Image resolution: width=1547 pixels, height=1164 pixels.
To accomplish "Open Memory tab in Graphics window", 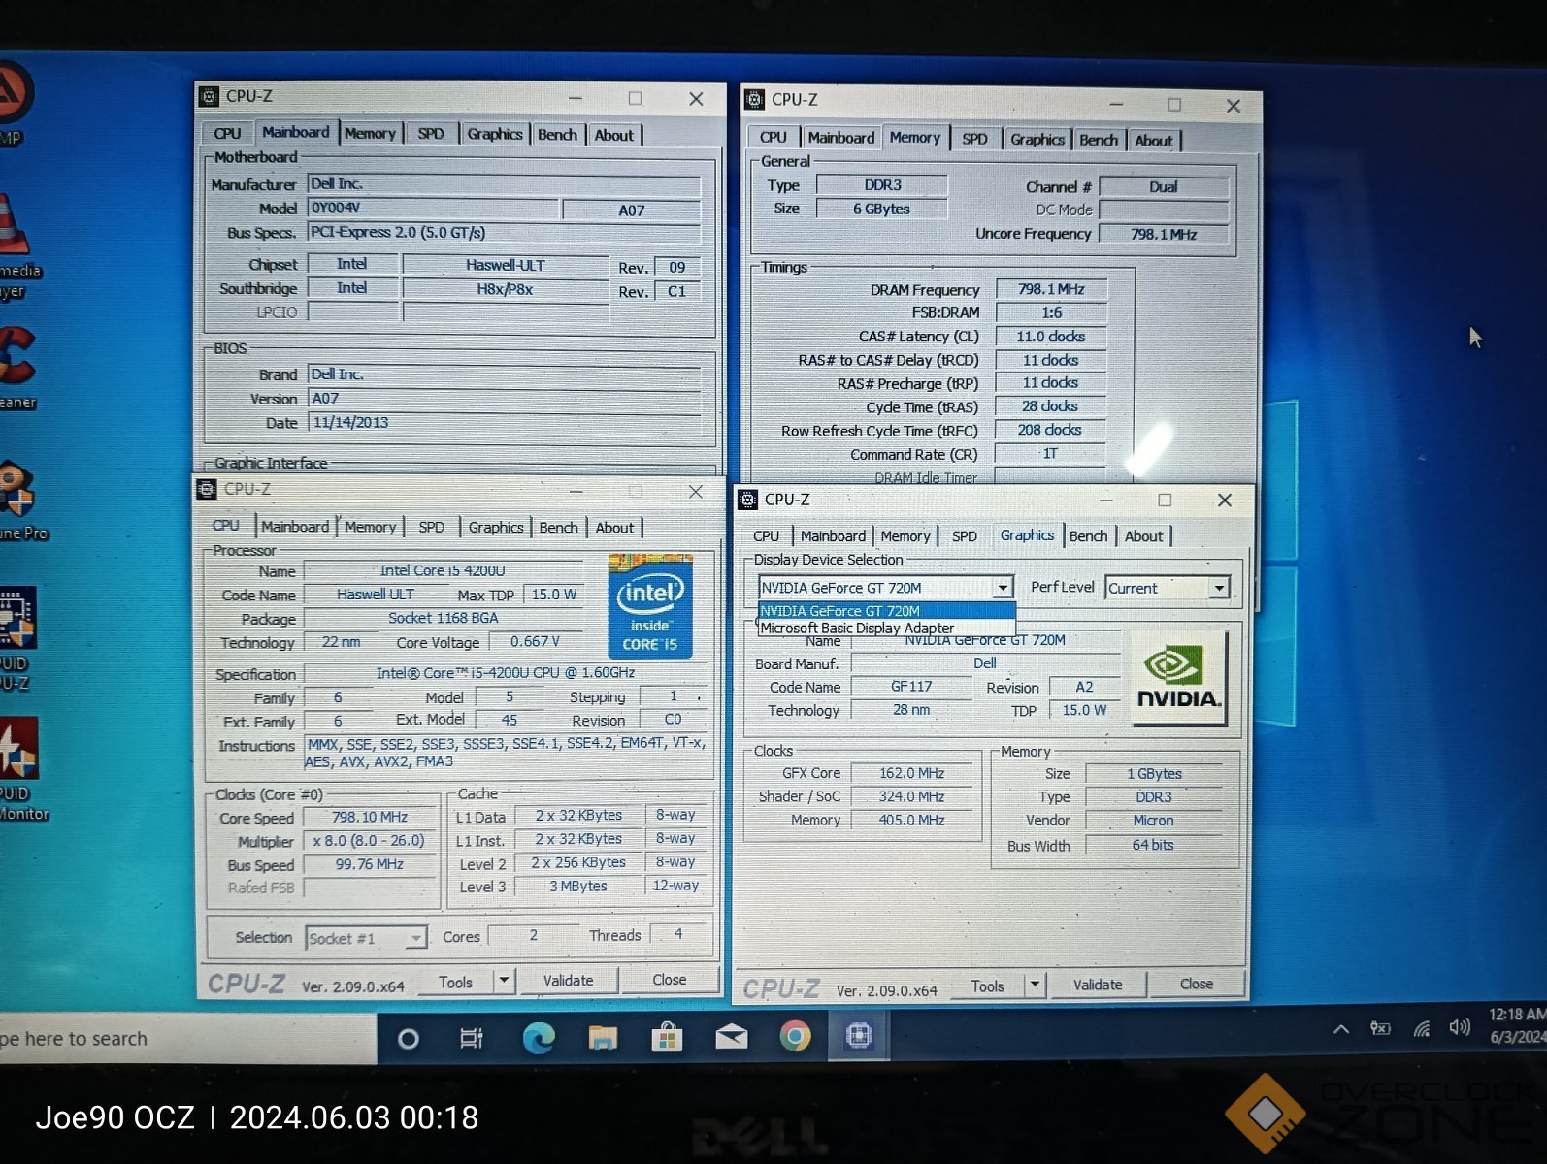I will pyautogui.click(x=905, y=536).
